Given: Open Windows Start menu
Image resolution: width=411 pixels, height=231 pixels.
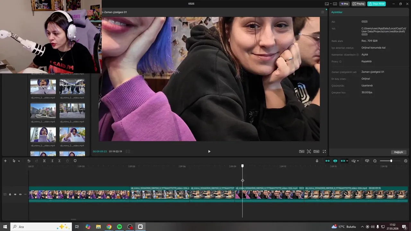Looking at the screenshot, I should click(5, 227).
